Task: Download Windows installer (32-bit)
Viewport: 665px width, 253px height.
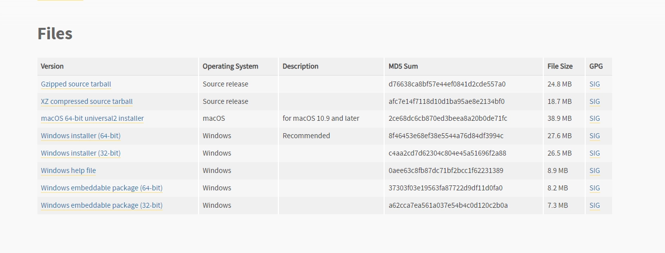Action: [x=81, y=153]
